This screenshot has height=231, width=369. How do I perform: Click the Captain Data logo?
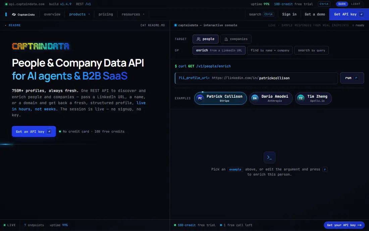click(23, 14)
